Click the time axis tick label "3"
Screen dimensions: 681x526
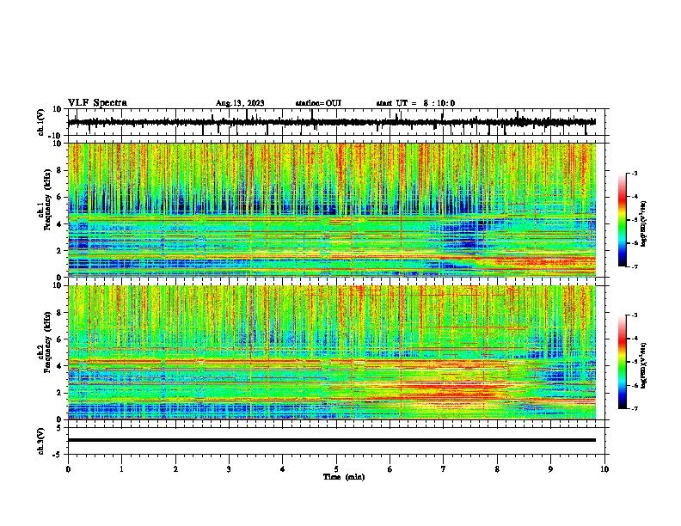[x=229, y=469]
